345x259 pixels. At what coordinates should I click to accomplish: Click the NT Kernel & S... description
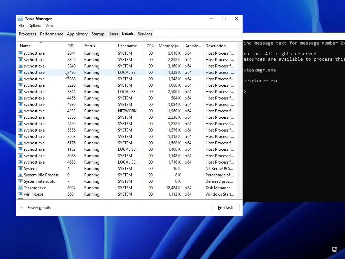pos(219,169)
